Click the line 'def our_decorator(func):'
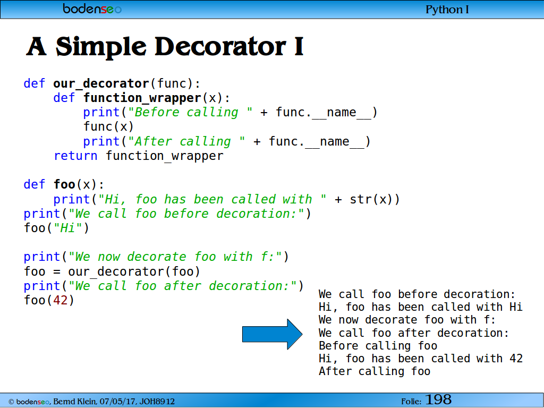The width and height of the screenshot is (544, 408). click(112, 83)
